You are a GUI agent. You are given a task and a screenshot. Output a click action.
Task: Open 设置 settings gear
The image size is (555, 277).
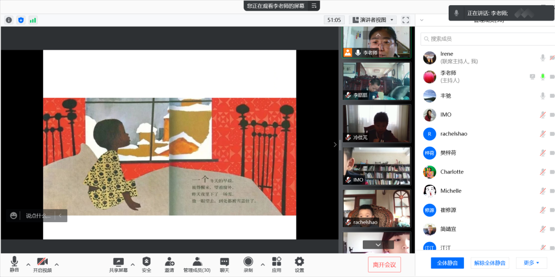299,262
